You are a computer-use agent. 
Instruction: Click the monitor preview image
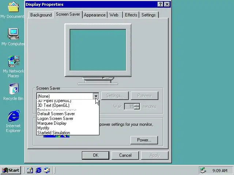98,54
